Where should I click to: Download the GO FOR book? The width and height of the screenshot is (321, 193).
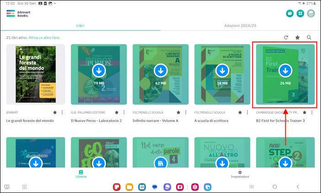(99, 163)
